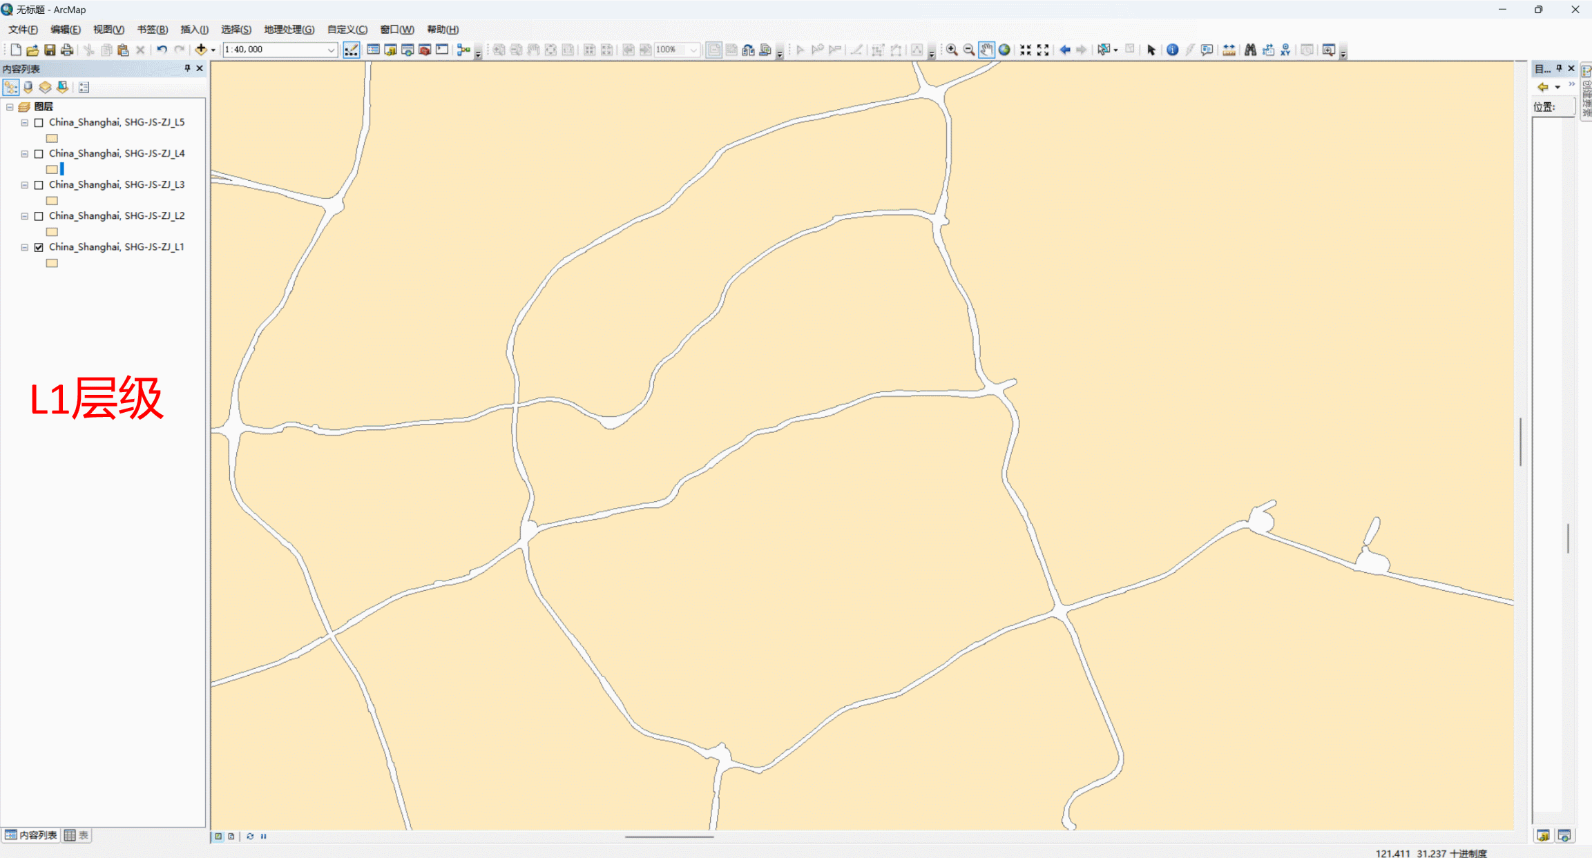Open the Editor toolbar icon
Screen dimensions: 1592x858
351,50
